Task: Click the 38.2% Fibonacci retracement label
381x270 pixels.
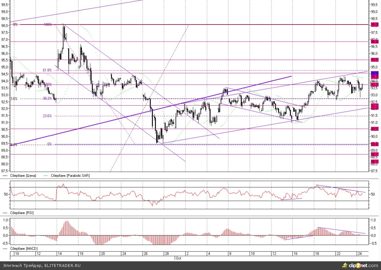Action: pos(47,98)
